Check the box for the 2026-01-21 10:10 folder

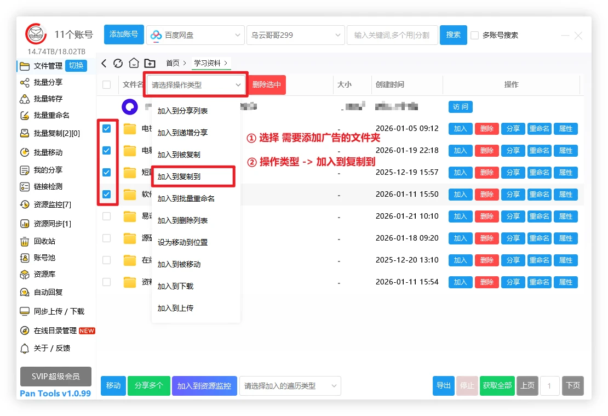click(106, 216)
